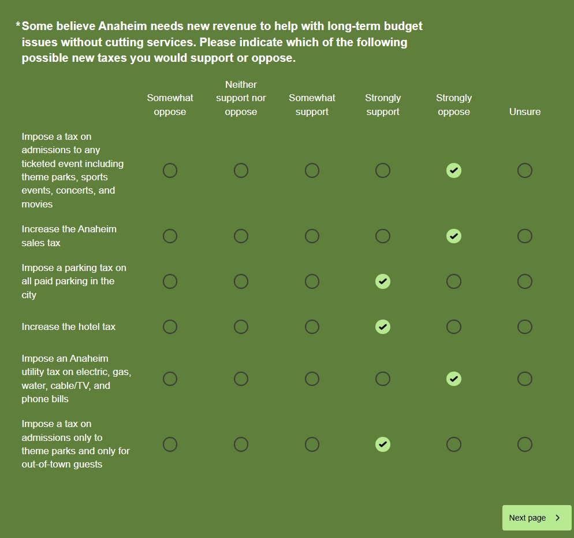Viewport: 574px width, 538px height.
Task: Select Unsure for increase the hotel tax
Action: pyautogui.click(x=524, y=327)
